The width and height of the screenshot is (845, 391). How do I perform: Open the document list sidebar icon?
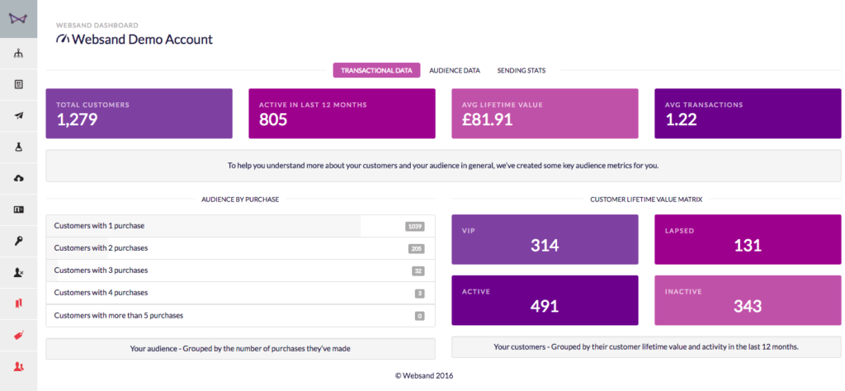(18, 85)
